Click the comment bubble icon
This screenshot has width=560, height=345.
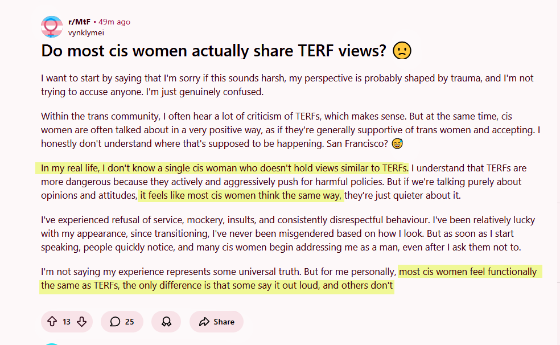115,322
